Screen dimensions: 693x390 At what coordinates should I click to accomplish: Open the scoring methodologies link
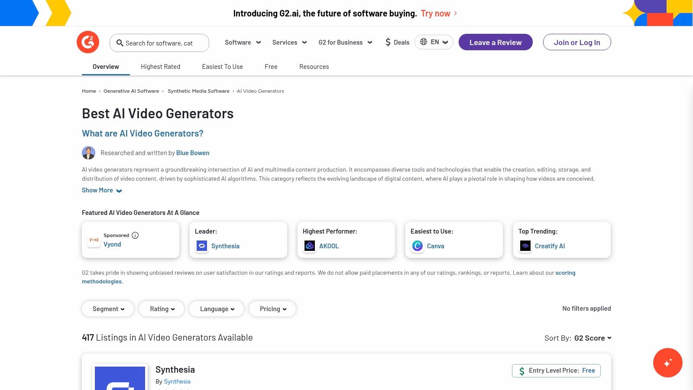tap(565, 272)
